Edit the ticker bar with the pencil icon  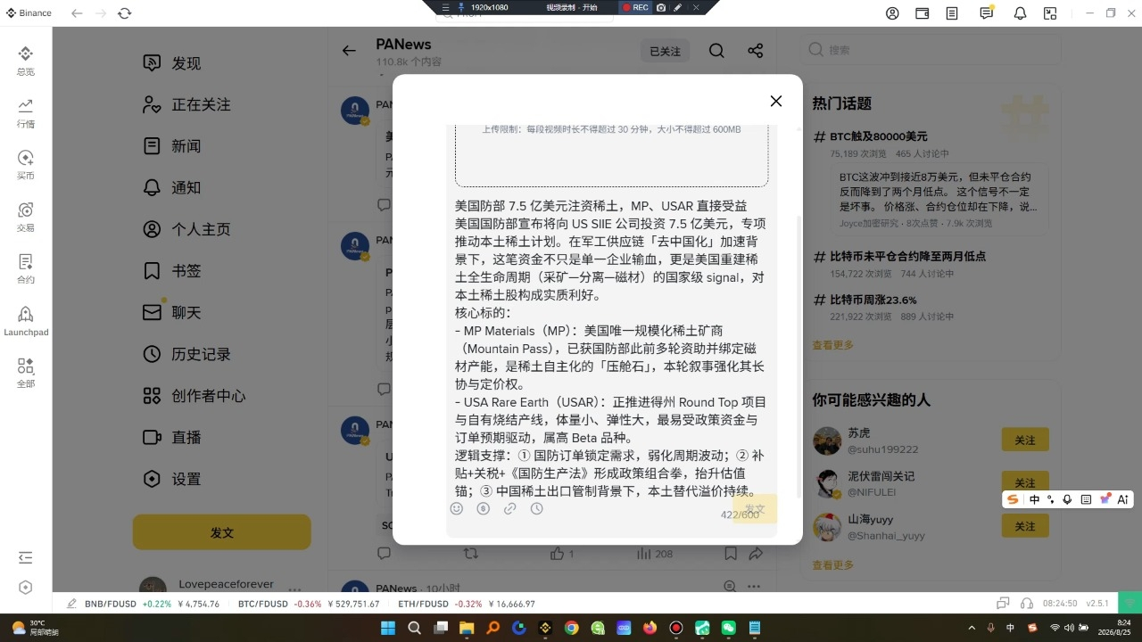pos(71,604)
